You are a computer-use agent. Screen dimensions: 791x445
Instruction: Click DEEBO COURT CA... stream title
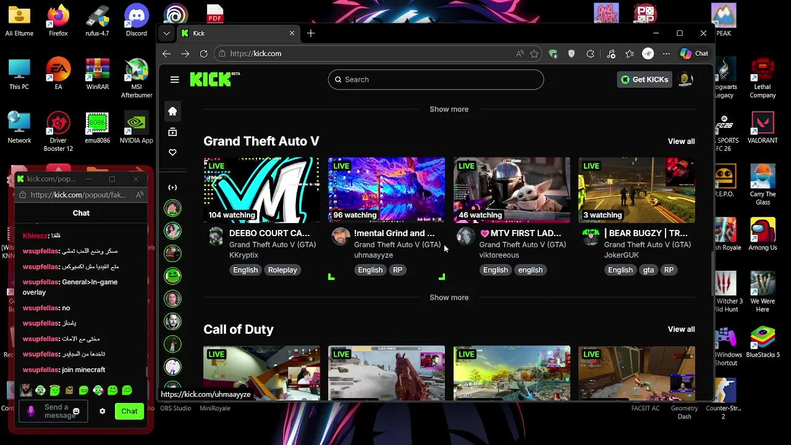pos(269,234)
